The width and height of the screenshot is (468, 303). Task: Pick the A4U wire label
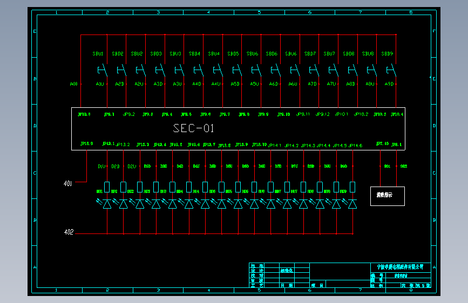(216, 84)
